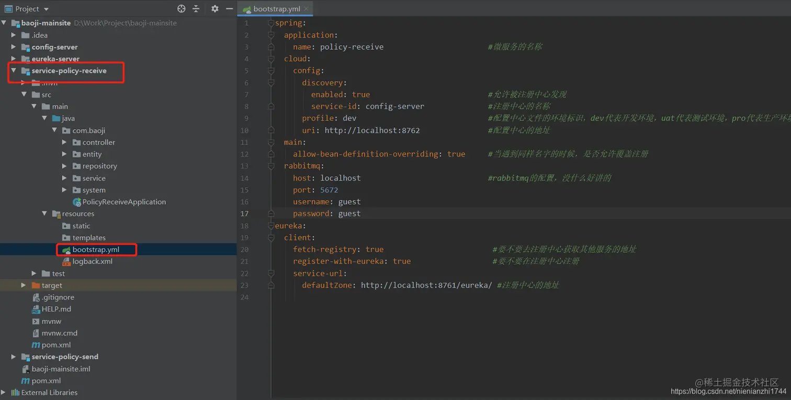
Task: Expand the test folder
Action: tap(34, 274)
